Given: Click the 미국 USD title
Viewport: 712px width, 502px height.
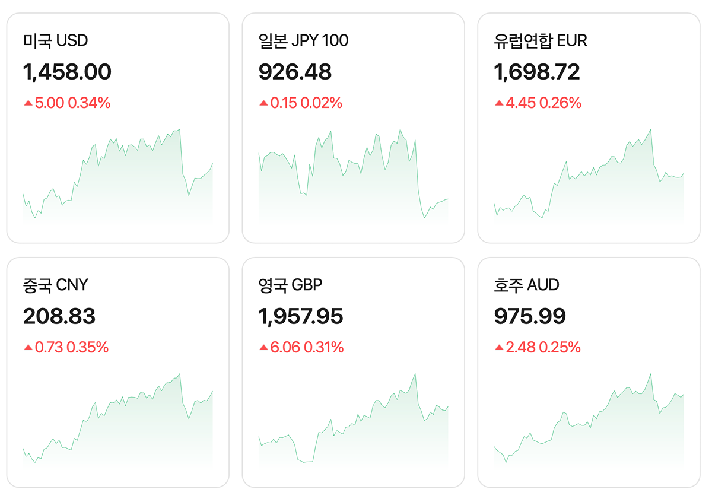Looking at the screenshot, I should [55, 40].
